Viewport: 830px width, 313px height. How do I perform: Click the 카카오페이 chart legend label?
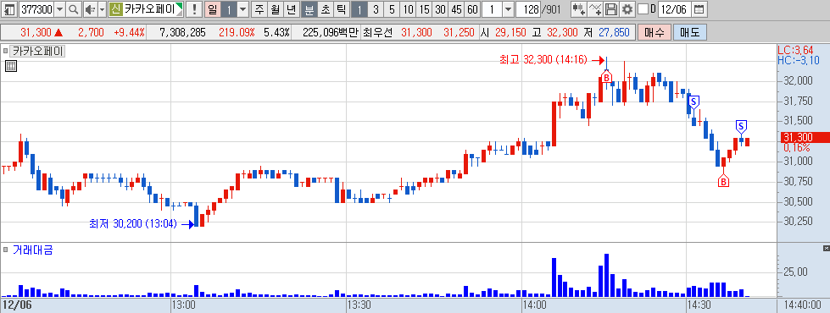37,52
